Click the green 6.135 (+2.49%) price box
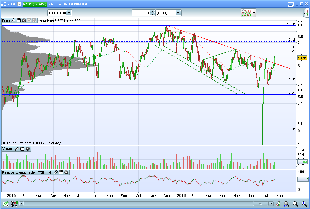This screenshot has height=209, width=310. point(35,4)
